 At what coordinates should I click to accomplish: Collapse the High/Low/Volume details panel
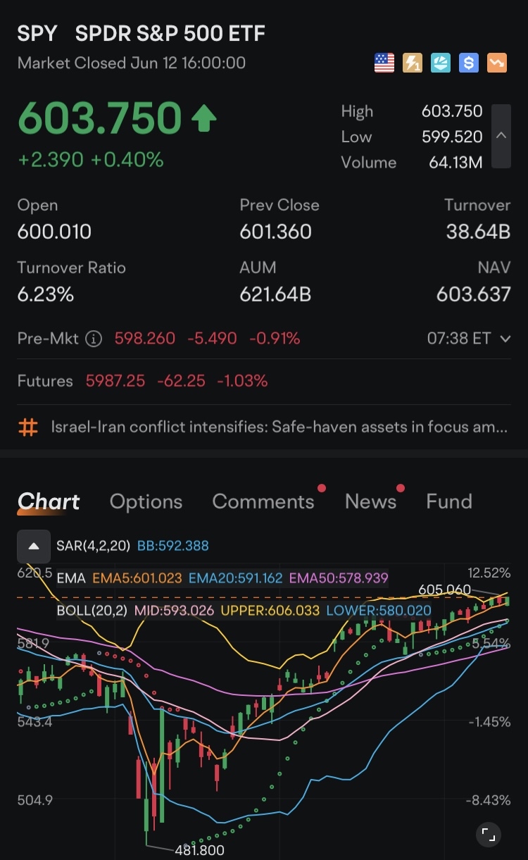501,136
